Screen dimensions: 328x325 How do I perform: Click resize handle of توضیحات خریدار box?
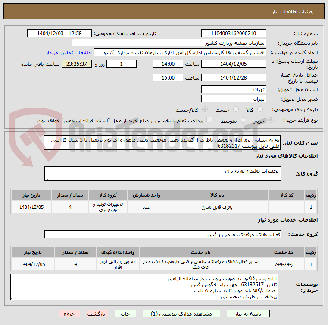point(12,298)
